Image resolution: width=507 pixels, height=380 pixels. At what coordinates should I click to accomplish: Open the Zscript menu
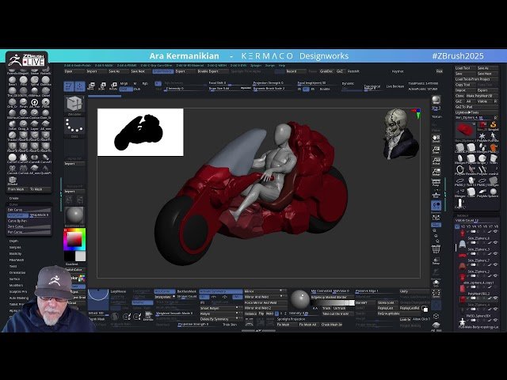[269, 66]
